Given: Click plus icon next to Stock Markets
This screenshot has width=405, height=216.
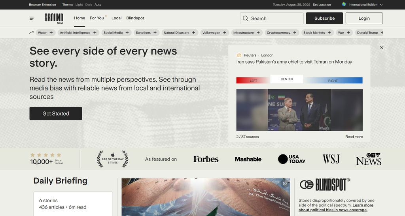Looking at the screenshot, I should point(329,33).
